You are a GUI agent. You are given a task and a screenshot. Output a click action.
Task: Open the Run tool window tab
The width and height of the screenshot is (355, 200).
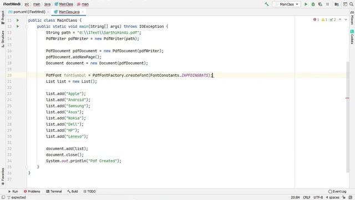click(x=13, y=191)
